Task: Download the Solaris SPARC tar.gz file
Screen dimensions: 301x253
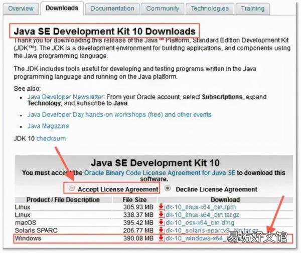Action: [x=211, y=230]
